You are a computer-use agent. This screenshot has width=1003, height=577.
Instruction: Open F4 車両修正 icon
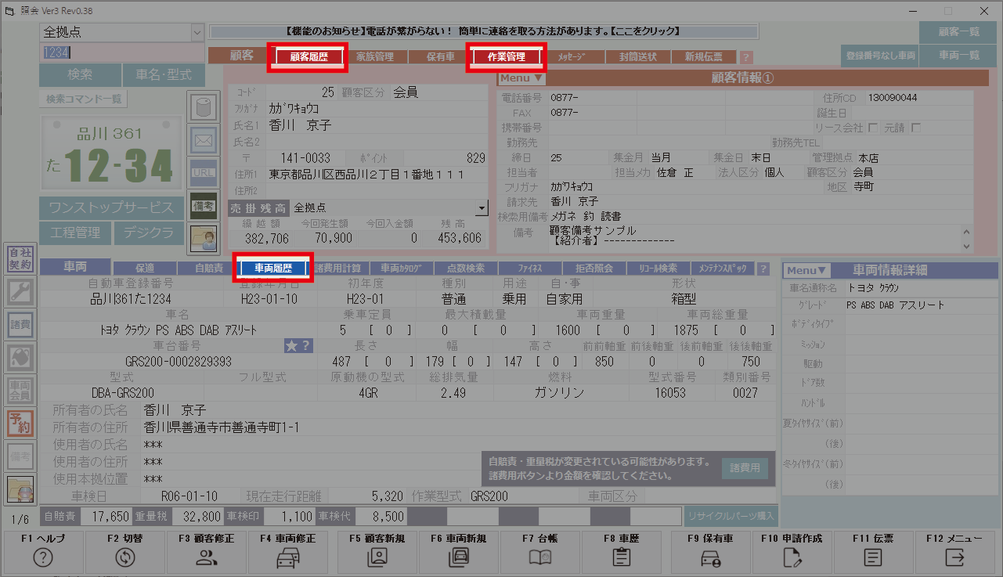click(288, 557)
